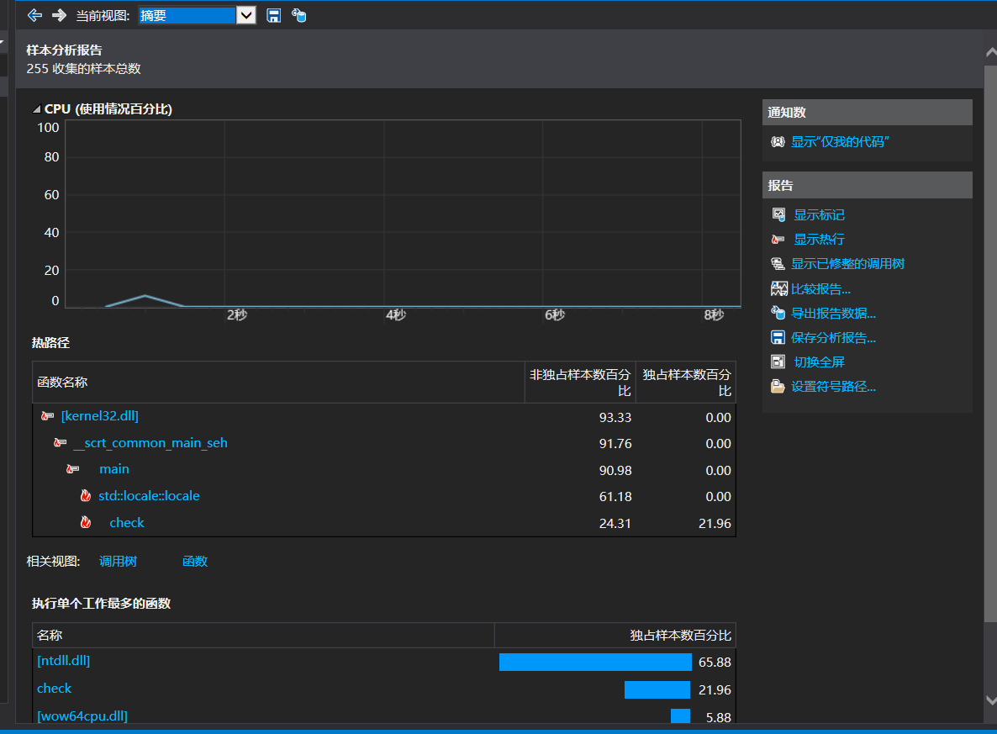Save report using toolbar floppy disk icon

(273, 15)
